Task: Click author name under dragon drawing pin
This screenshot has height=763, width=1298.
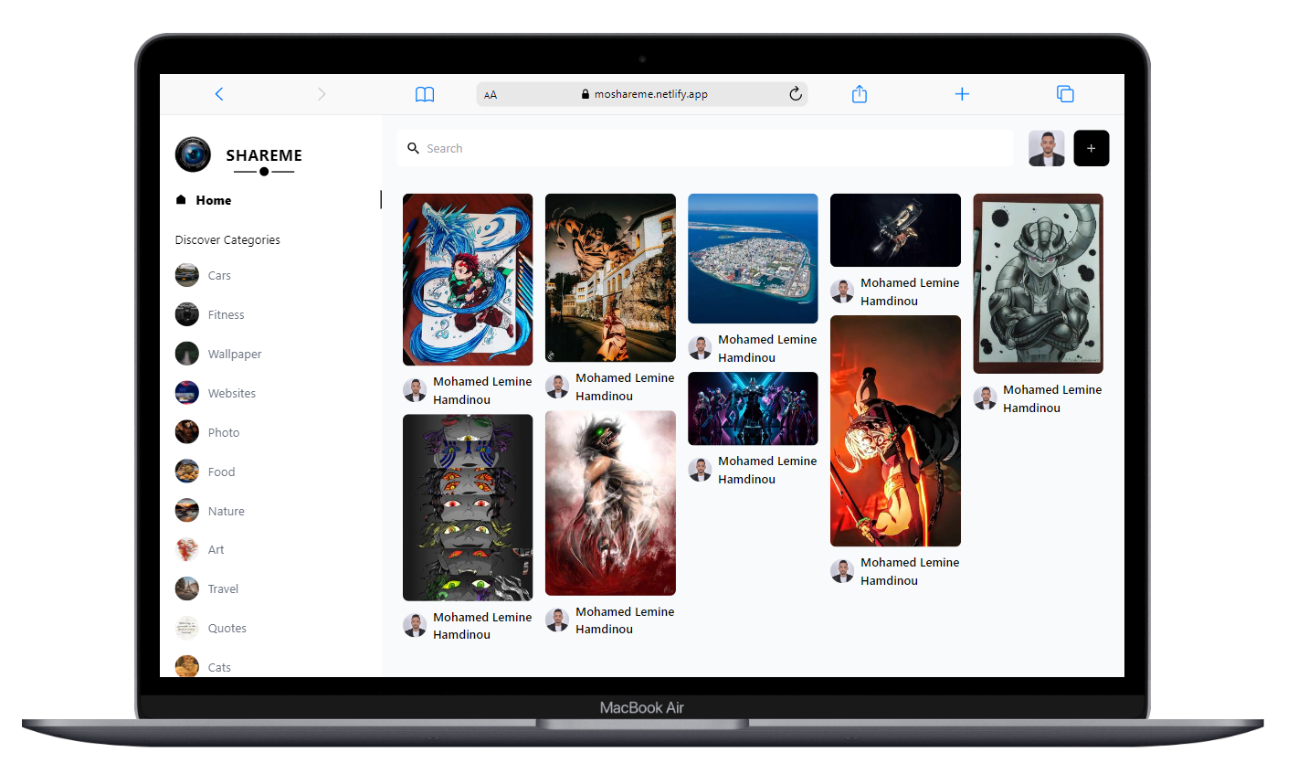Action: point(482,390)
